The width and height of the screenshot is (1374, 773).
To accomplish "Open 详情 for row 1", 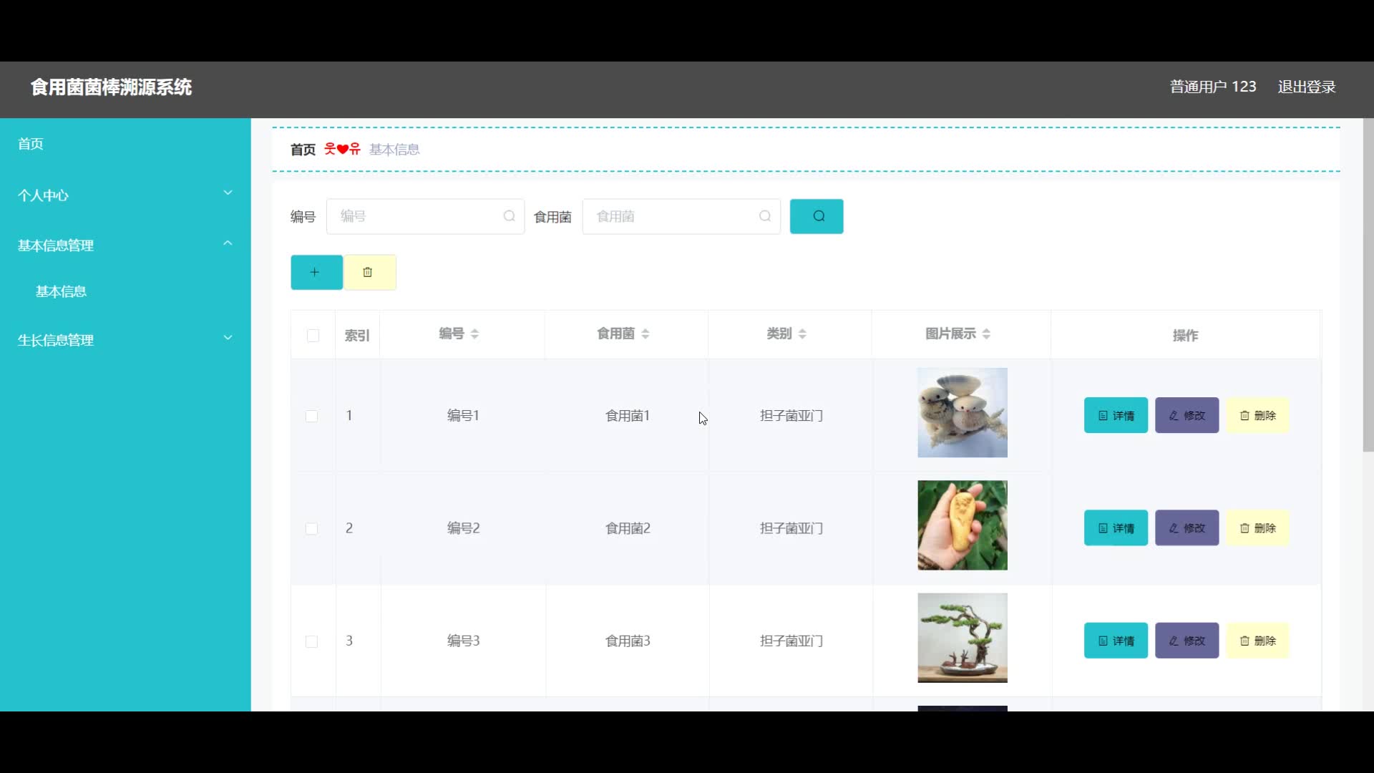I will (1116, 415).
